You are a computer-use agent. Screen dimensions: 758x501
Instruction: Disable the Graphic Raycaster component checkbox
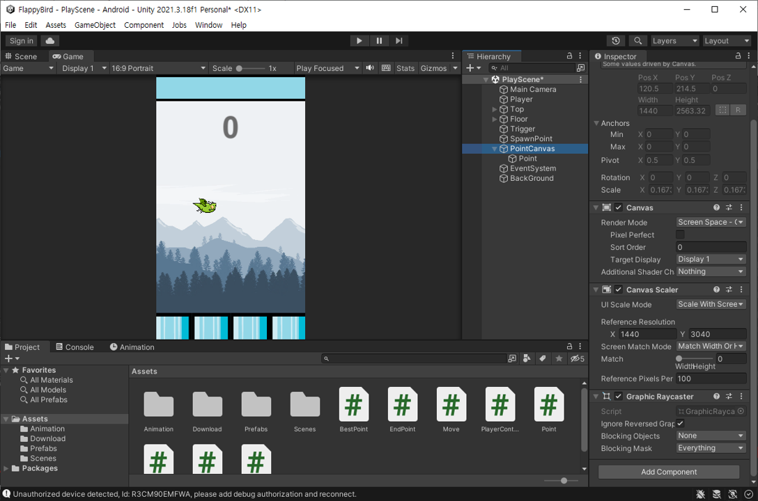(618, 396)
